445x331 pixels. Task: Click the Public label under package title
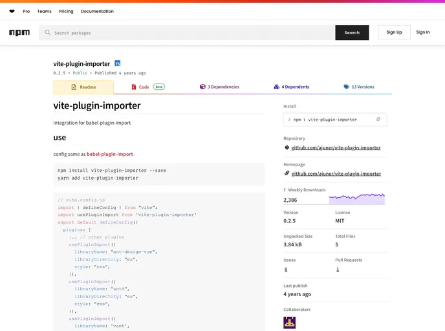click(x=80, y=73)
